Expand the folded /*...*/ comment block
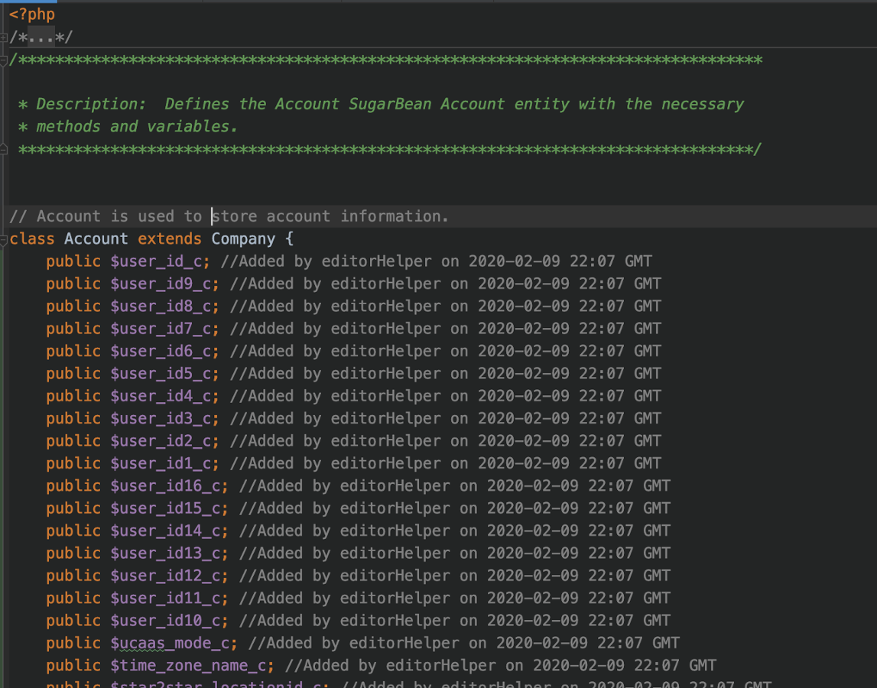The width and height of the screenshot is (877, 688). pos(5,37)
